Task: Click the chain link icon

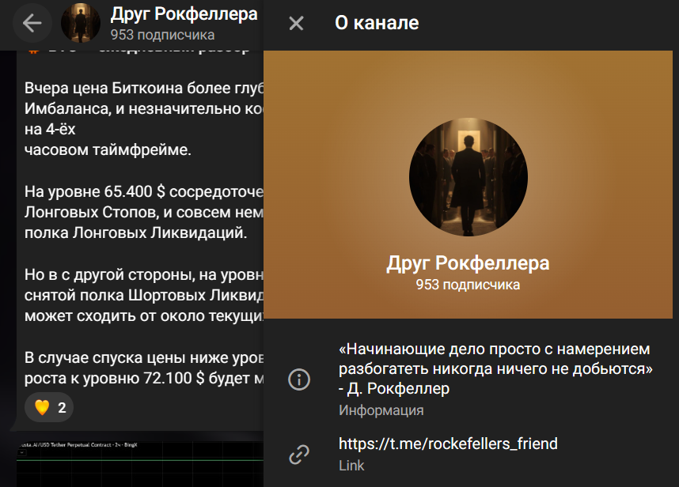Action: [x=298, y=453]
